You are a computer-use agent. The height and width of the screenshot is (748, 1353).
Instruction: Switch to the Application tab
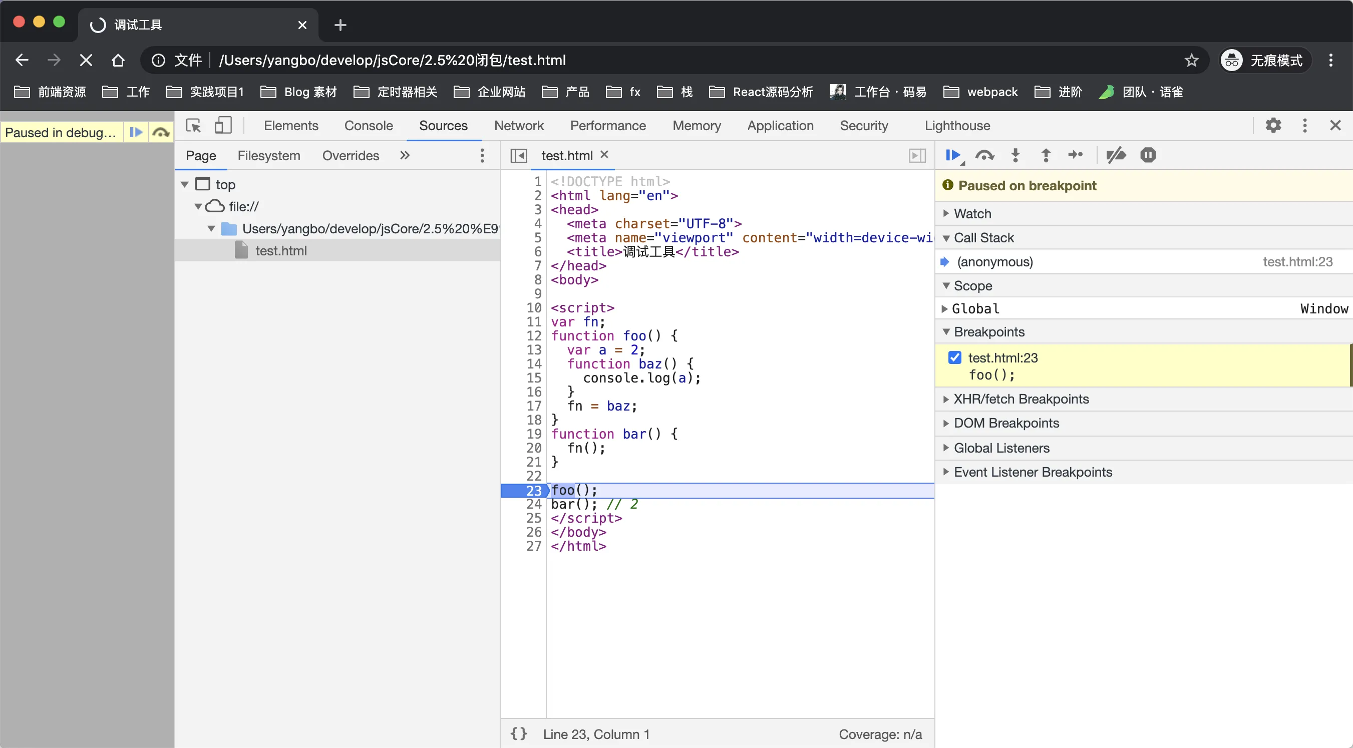pos(780,126)
